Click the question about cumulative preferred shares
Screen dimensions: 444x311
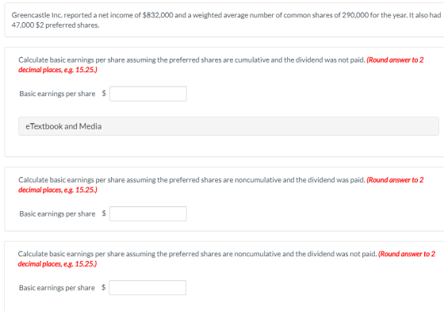tap(192, 60)
